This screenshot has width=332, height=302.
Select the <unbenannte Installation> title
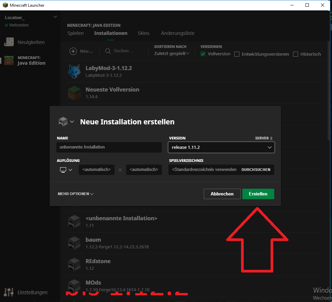(121, 218)
